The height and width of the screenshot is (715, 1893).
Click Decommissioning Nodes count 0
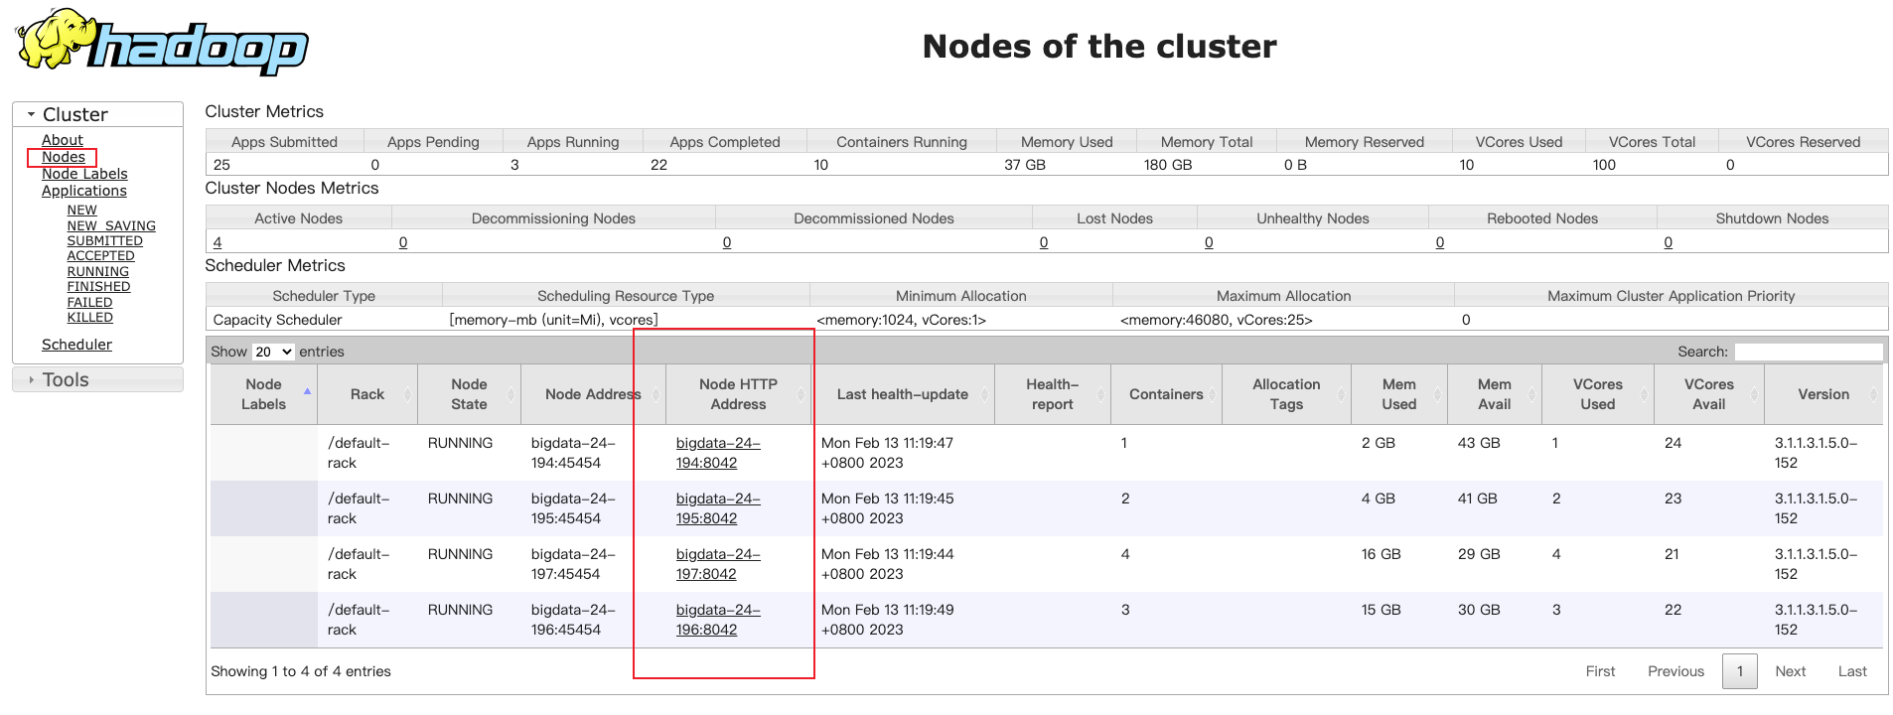click(403, 242)
